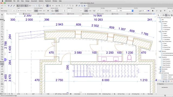The height and width of the screenshot is (97, 173).
Task: Click the Layout Book icon in Navigator
Action: pos(169,15)
